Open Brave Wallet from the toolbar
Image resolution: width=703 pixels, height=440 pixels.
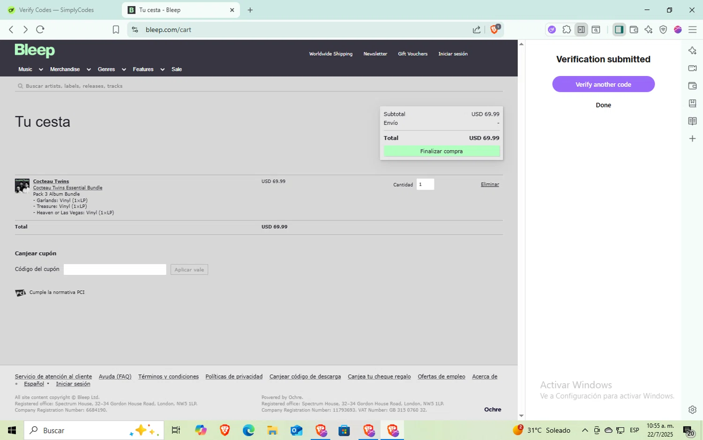[x=634, y=30]
